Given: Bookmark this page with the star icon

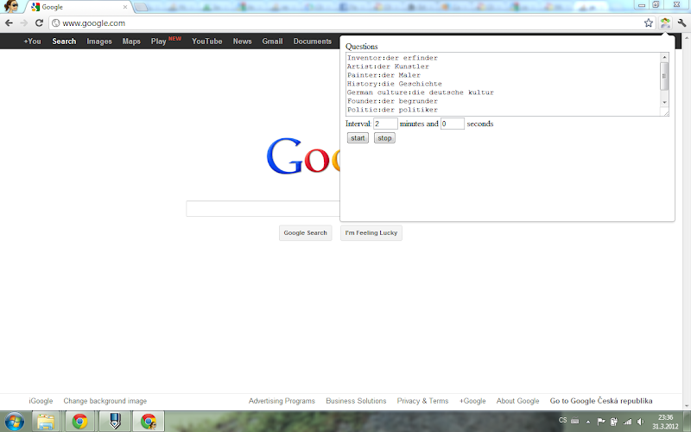Looking at the screenshot, I should pyautogui.click(x=649, y=23).
